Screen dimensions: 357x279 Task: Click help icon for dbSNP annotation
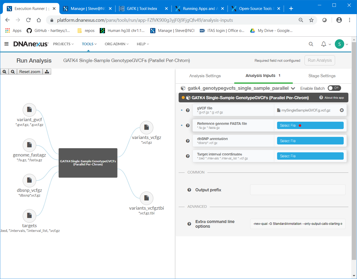click(x=188, y=141)
